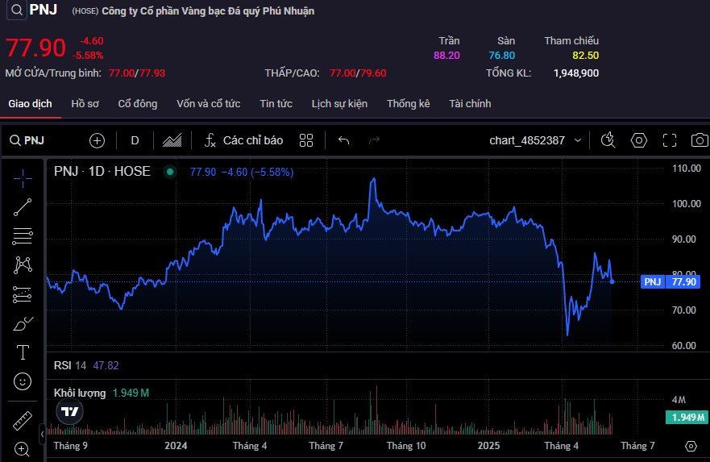Screen dimensions: 710x462
Task: Open the chart style selector
Action: point(171,140)
